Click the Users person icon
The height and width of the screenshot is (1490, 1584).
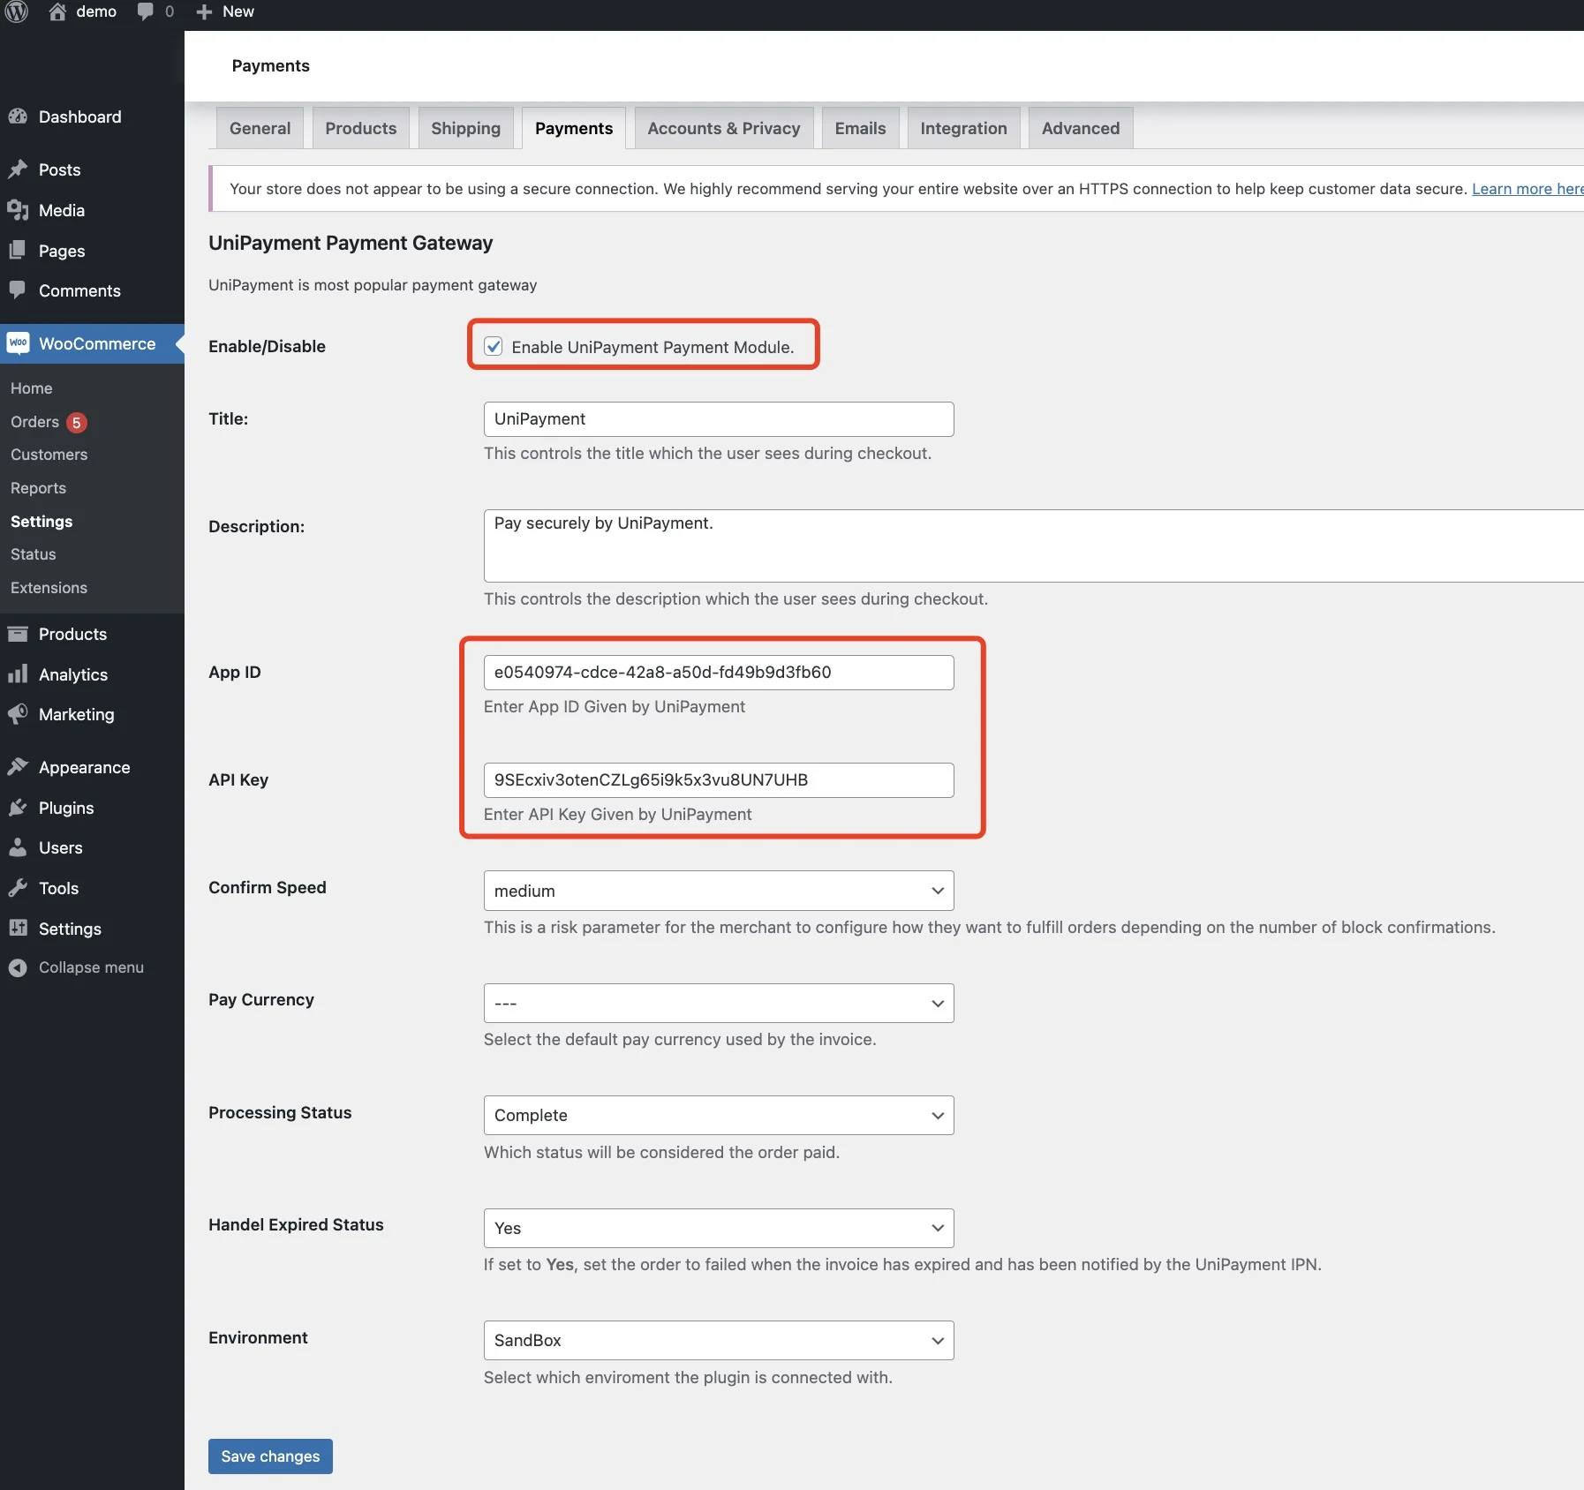click(18, 847)
